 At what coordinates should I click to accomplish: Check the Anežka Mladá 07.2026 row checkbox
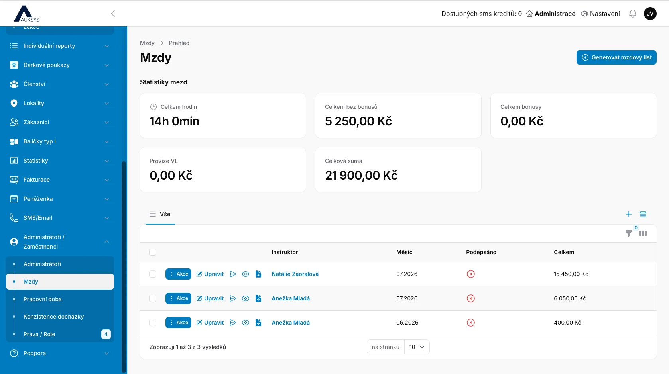[x=153, y=298]
